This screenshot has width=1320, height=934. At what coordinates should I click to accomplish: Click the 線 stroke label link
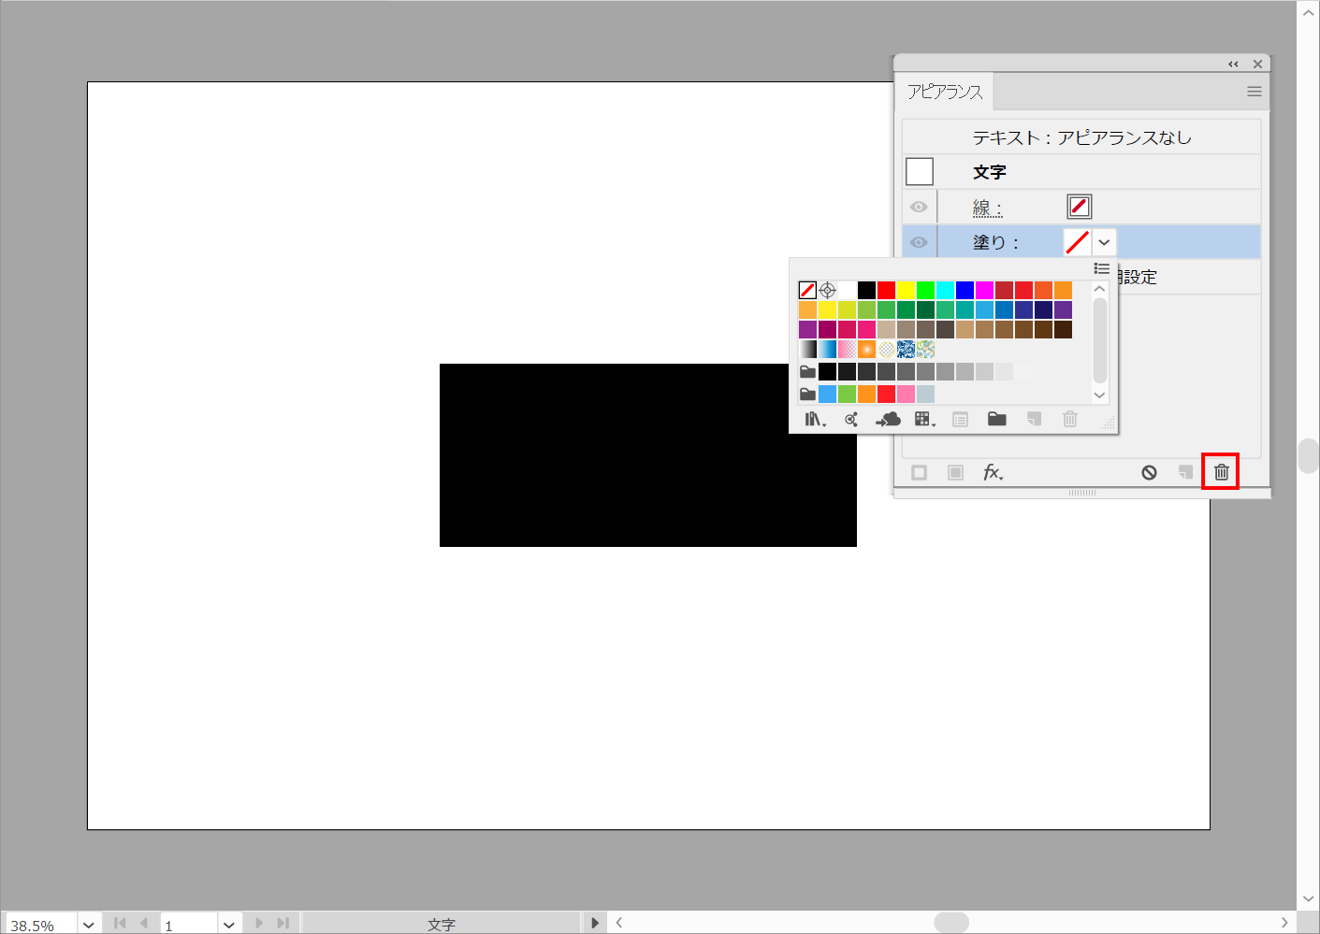pos(987,208)
